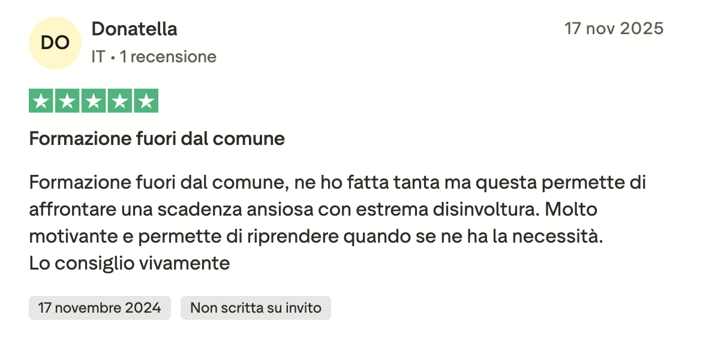Open the "1 recensione" review count
This screenshot has width=709, height=351.
click(x=168, y=57)
